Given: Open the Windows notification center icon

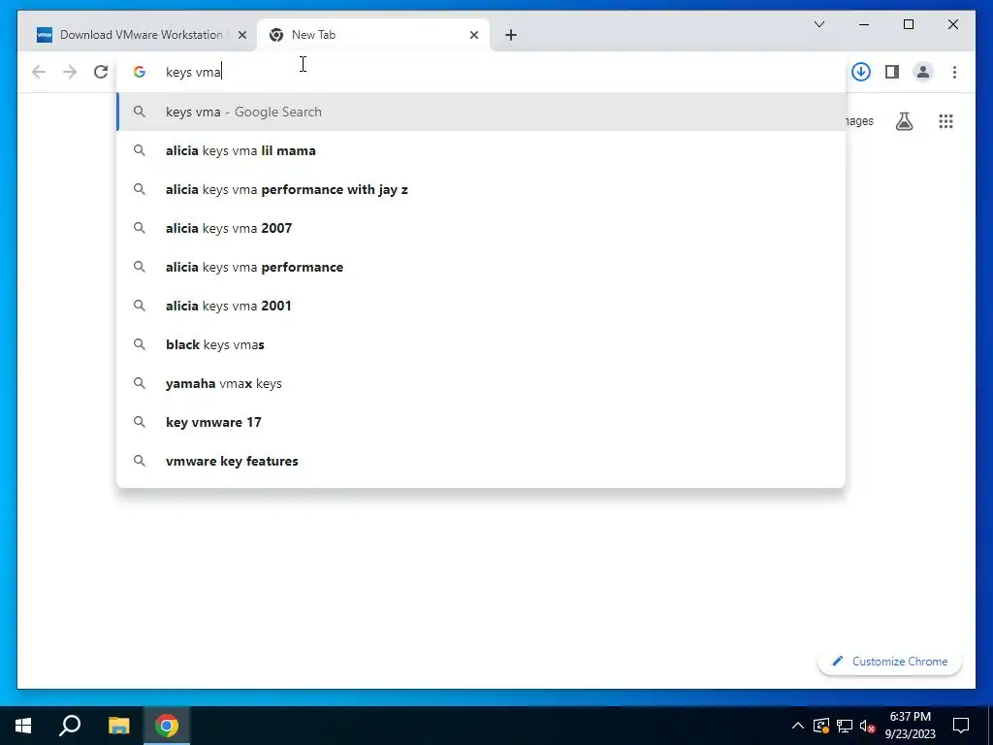Looking at the screenshot, I should [x=961, y=726].
